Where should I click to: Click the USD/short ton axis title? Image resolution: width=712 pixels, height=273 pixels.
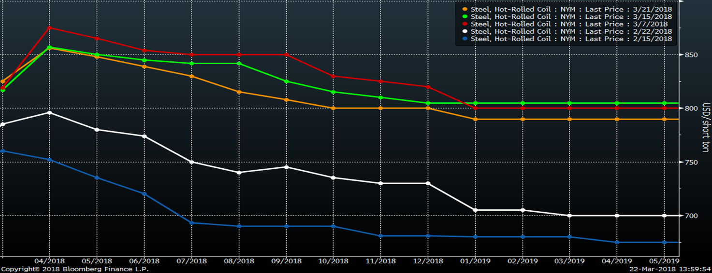click(x=705, y=128)
